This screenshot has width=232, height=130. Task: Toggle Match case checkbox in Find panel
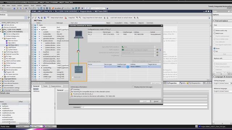214,33
